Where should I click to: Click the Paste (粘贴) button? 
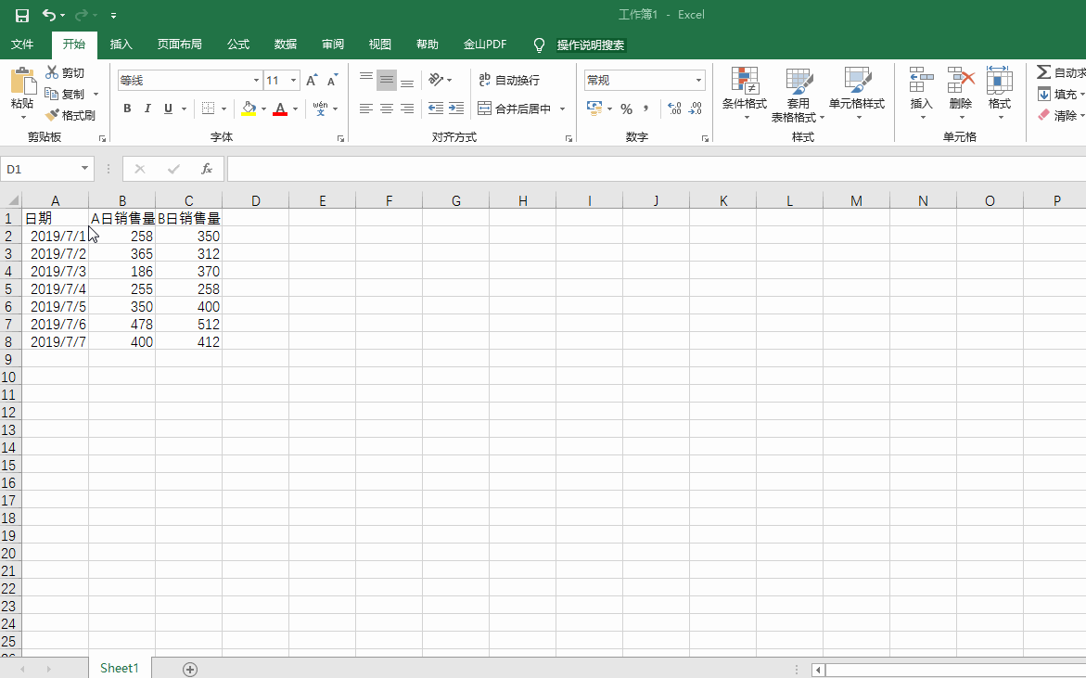[x=22, y=91]
